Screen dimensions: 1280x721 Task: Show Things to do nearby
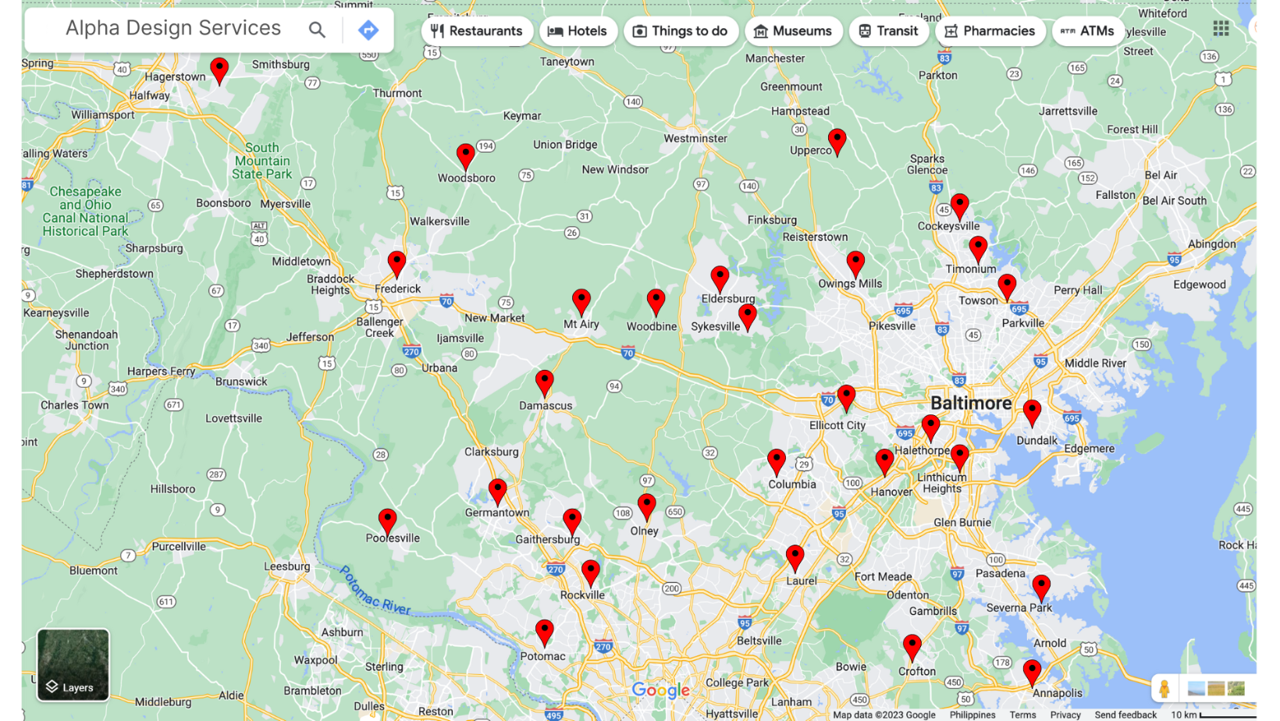[x=681, y=31]
